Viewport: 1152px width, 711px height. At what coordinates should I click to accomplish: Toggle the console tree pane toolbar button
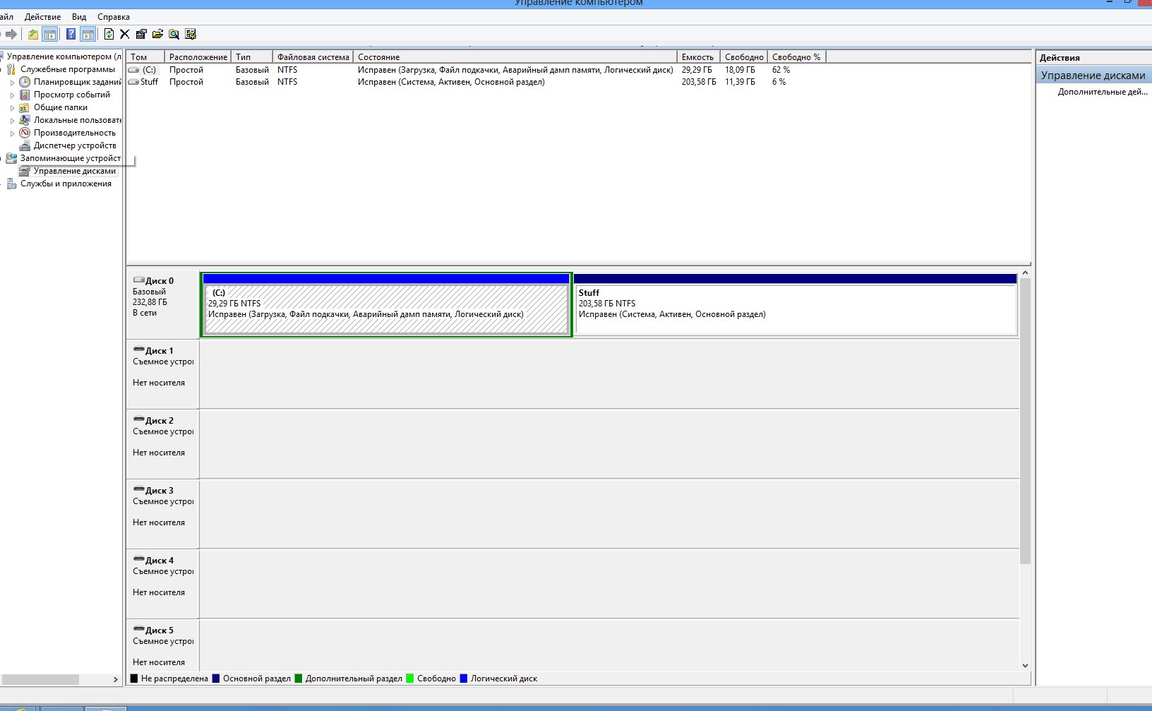click(x=50, y=34)
